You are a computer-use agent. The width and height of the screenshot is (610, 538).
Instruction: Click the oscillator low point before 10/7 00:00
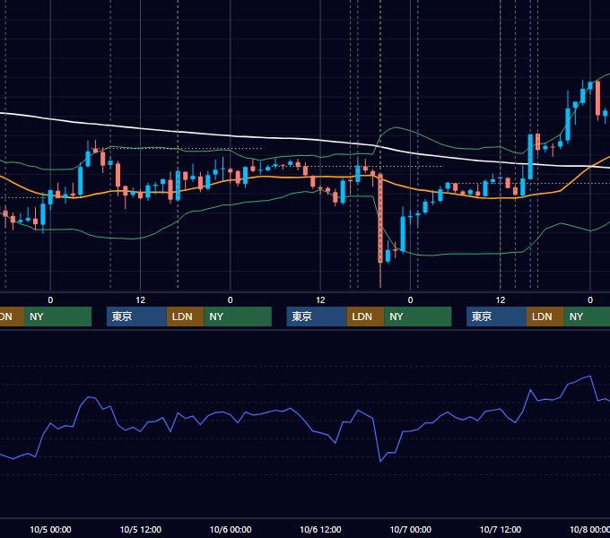click(380, 462)
